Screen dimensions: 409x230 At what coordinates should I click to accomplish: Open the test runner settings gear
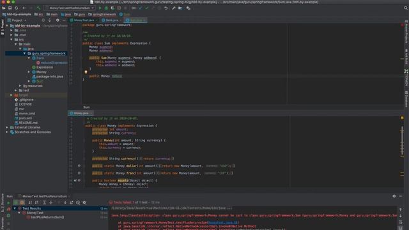pos(84,203)
